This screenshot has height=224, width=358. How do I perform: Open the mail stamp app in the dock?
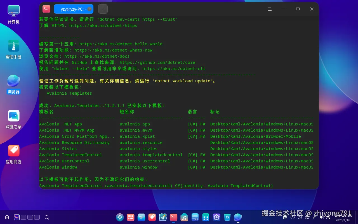point(163,217)
